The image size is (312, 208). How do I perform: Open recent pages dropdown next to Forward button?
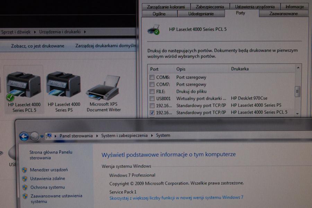point(42,137)
